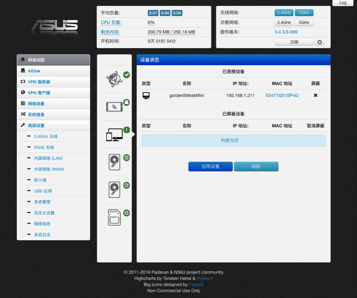The width and height of the screenshot is (357, 298).
Task: Click the shuffle icon beside 系统信息
Action: 23,114
